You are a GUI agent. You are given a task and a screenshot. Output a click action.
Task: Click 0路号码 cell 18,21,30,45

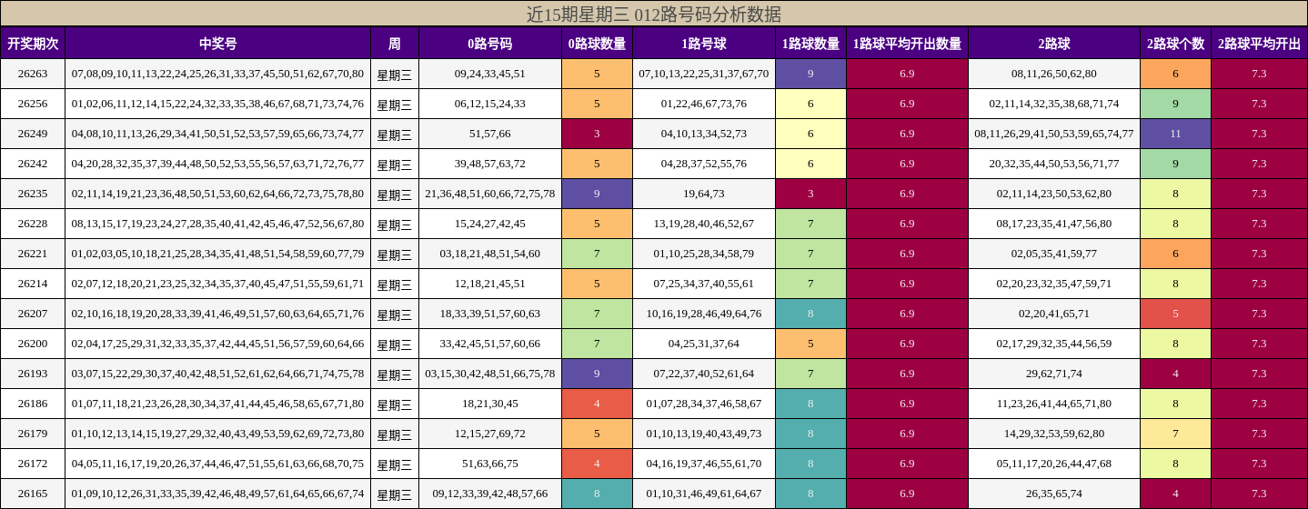pos(490,404)
